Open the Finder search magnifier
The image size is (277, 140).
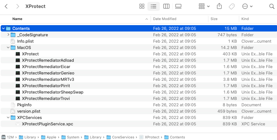272,6
